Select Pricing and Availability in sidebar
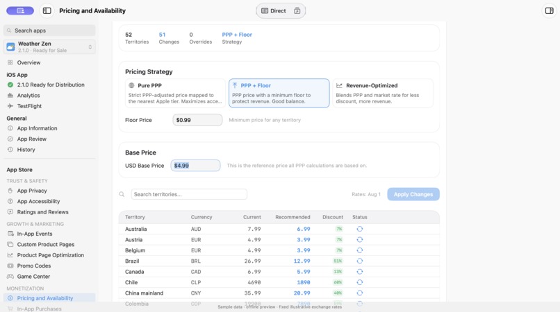Image resolution: width=560 pixels, height=312 pixels. (49, 298)
